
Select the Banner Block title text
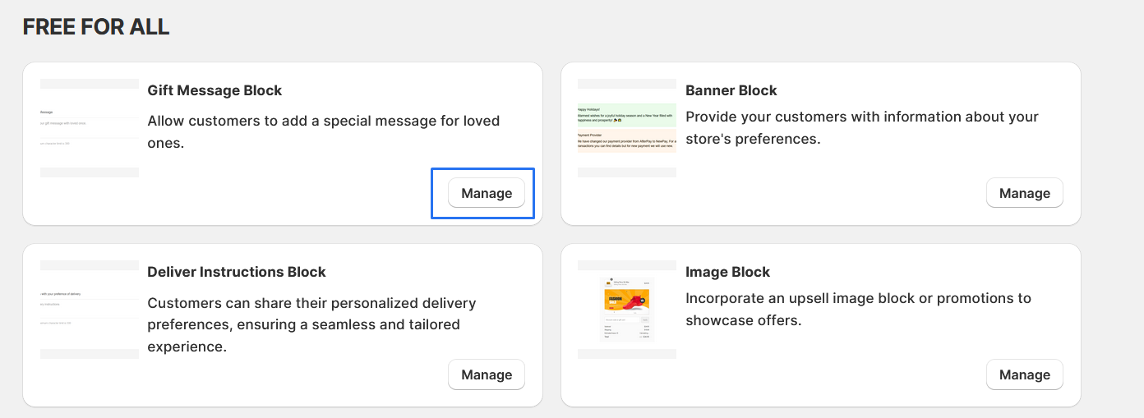tap(731, 90)
